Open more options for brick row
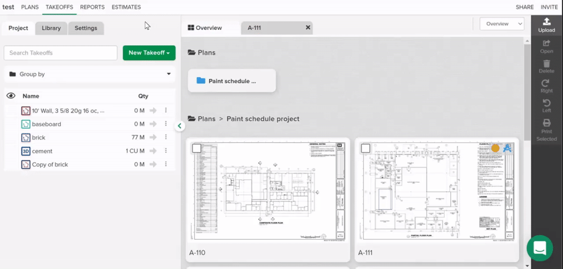This screenshot has height=269, width=563. tap(166, 137)
